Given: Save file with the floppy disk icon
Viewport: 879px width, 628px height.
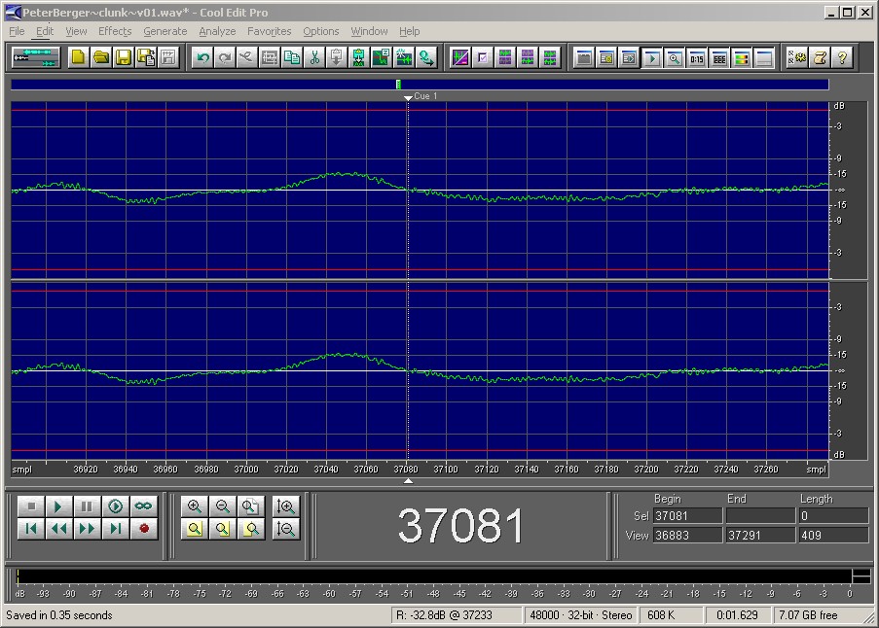Looking at the screenshot, I should 124,57.
